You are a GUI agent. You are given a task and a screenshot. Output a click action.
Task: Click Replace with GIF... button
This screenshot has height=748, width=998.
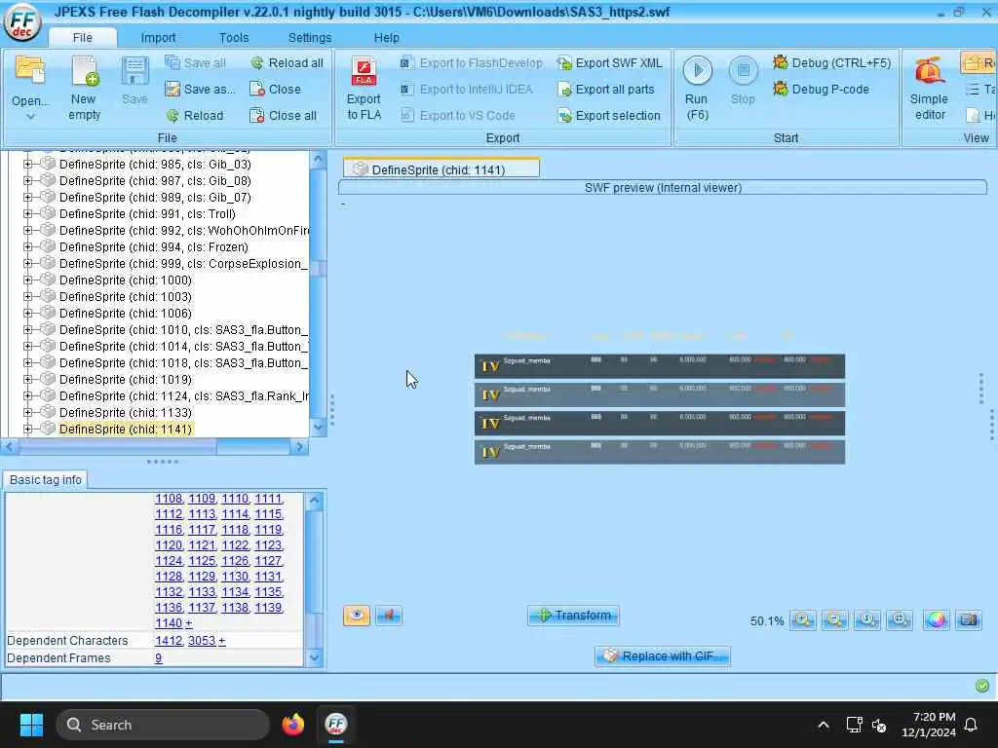[663, 655]
